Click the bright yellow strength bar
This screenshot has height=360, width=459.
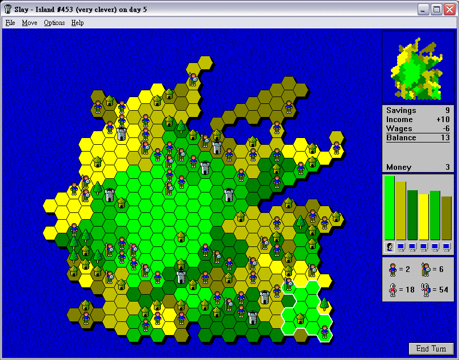(424, 217)
